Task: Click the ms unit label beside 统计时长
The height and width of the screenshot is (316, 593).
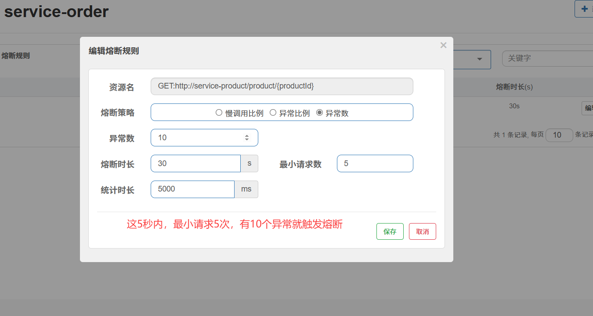Action: click(246, 189)
